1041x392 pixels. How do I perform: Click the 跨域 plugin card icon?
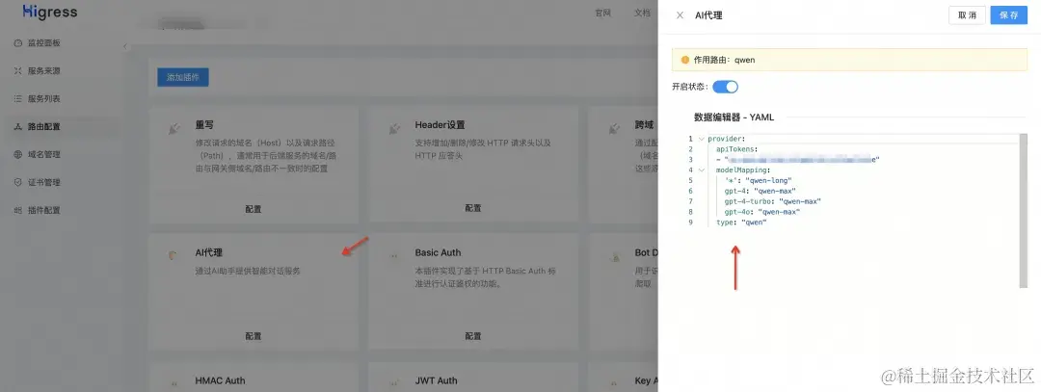click(614, 129)
